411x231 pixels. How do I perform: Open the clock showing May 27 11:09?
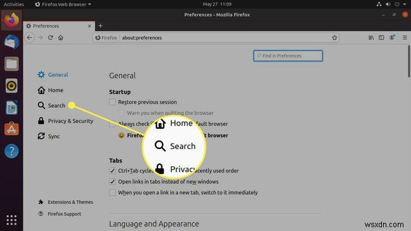click(217, 4)
